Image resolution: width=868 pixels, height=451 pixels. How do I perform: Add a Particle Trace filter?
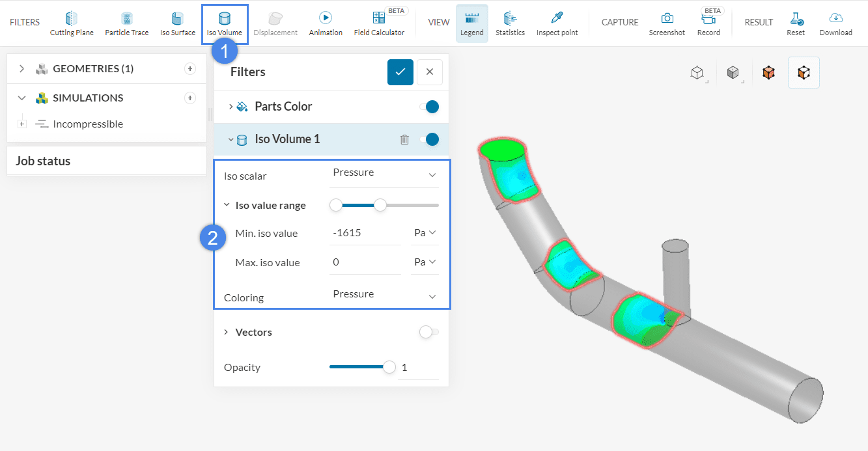pos(126,23)
